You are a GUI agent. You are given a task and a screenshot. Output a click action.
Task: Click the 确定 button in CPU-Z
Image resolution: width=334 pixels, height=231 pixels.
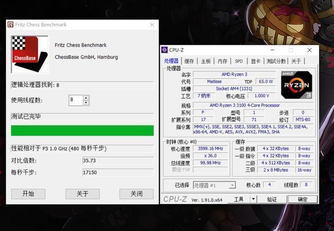click(303, 199)
